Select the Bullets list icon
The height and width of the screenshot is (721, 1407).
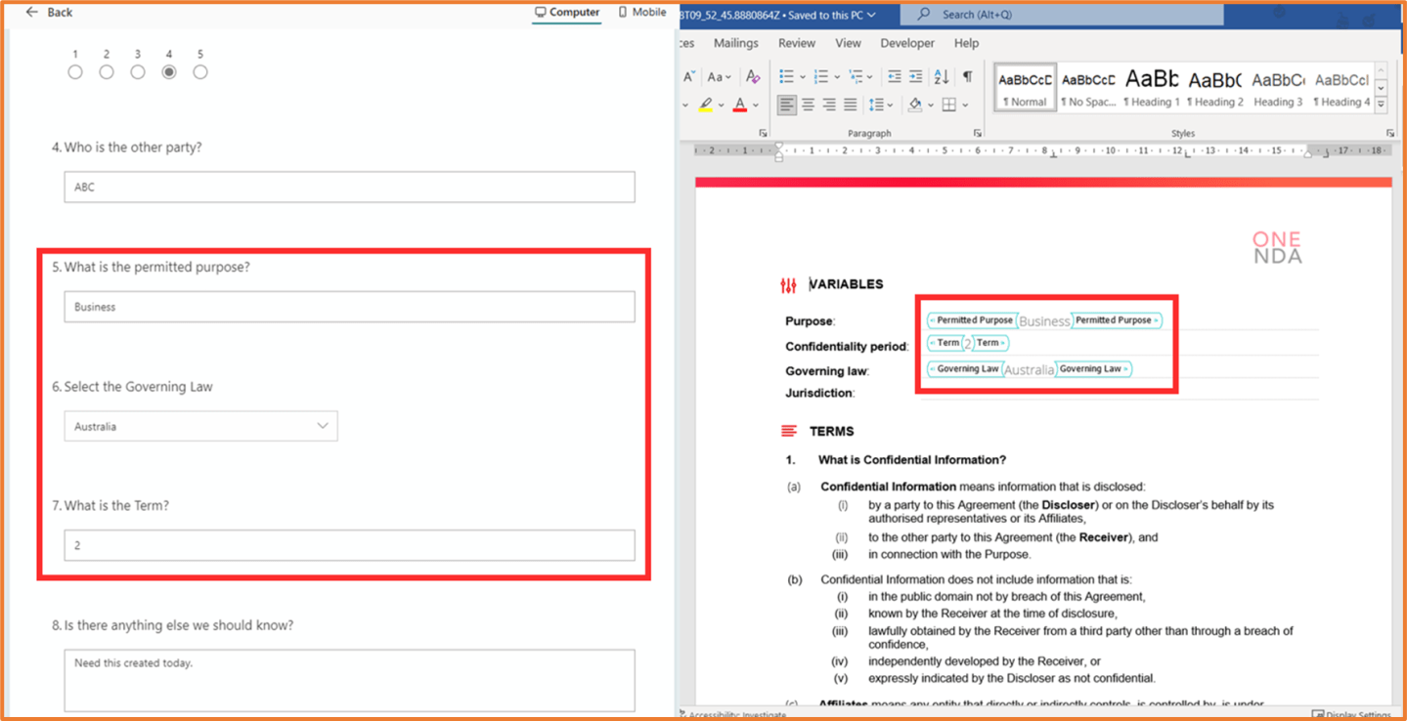[788, 76]
